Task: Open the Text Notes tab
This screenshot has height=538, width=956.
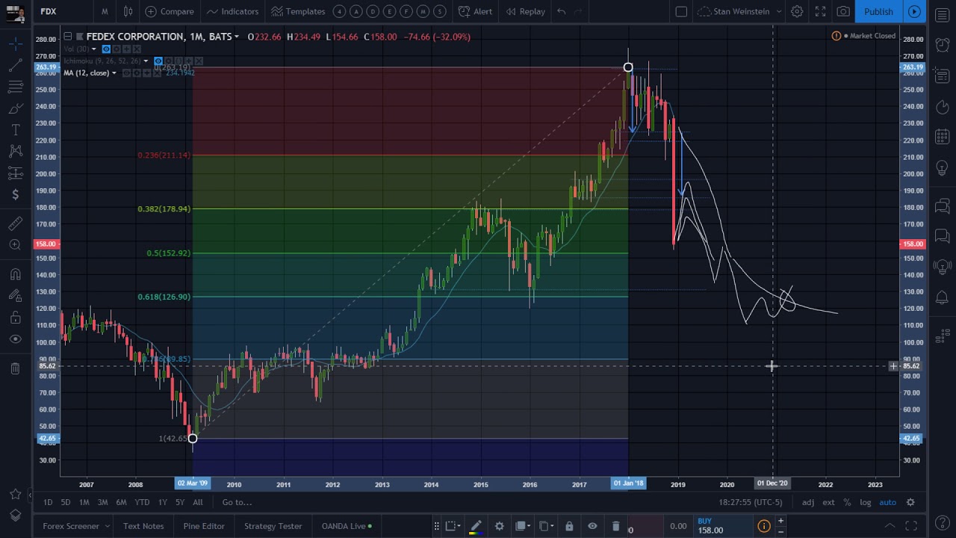Action: pyautogui.click(x=143, y=526)
